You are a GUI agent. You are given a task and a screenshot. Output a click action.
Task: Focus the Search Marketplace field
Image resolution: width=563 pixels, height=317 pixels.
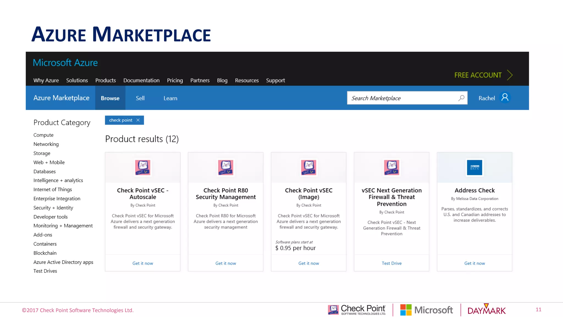[x=407, y=98]
